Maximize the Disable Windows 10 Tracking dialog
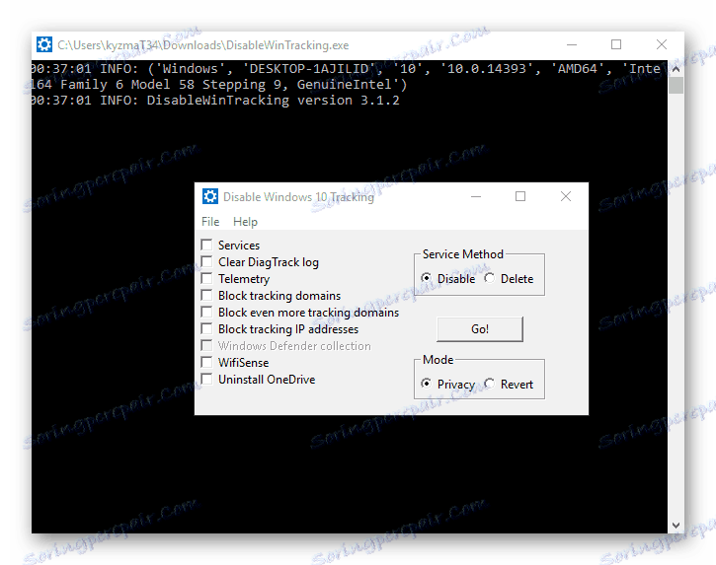This screenshot has height=565, width=716. [x=520, y=196]
